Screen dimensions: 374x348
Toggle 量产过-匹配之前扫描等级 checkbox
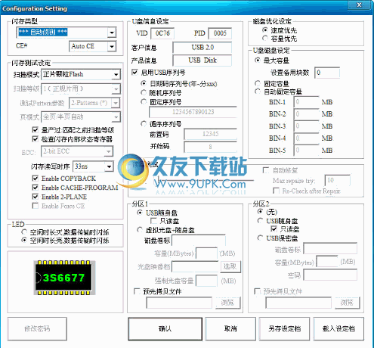(36, 130)
